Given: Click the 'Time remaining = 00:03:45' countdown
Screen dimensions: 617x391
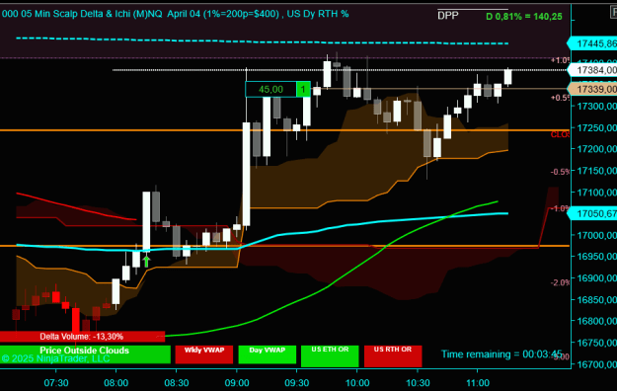Looking at the screenshot, I should click(x=501, y=354).
